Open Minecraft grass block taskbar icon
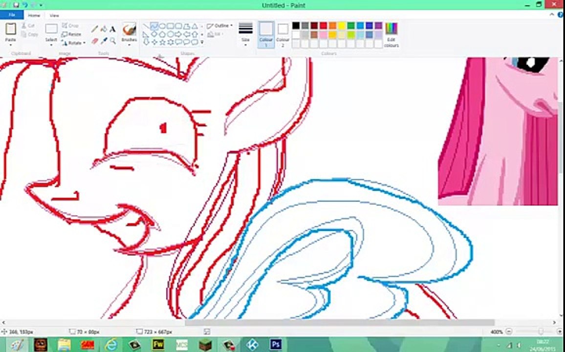Viewport: 565px width, 352px height. 205,345
